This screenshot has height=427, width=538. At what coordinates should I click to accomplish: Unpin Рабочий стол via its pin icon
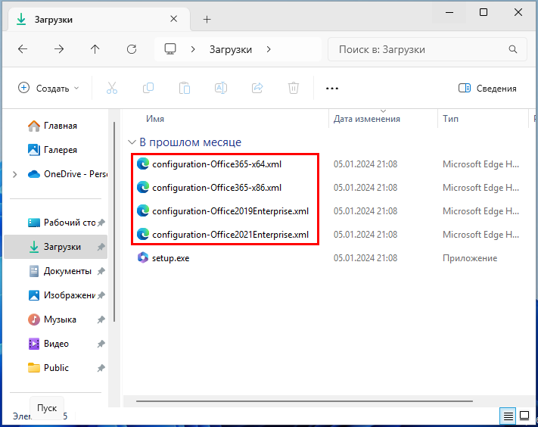point(101,223)
